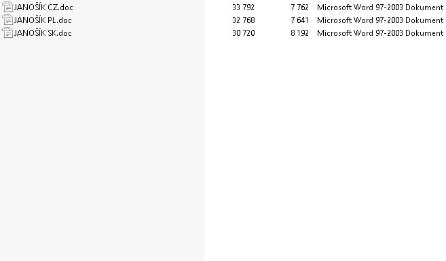The image size is (446, 261).
Task: Click the packed size value 8 192
Action: 299,33
